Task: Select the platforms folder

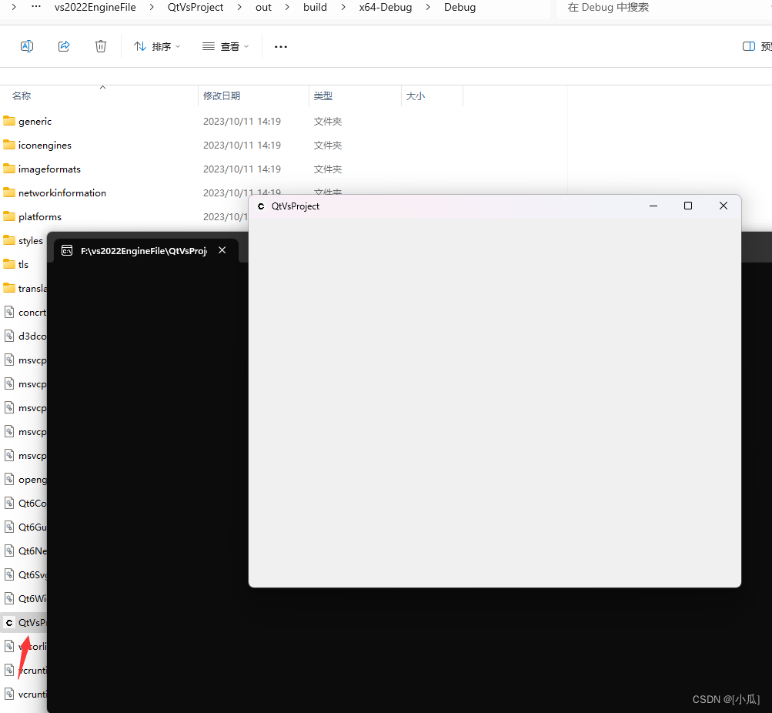Action: pyautogui.click(x=40, y=216)
